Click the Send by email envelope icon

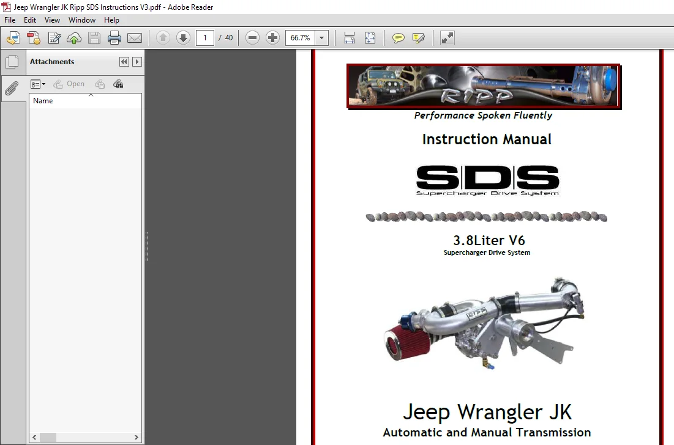pos(135,38)
